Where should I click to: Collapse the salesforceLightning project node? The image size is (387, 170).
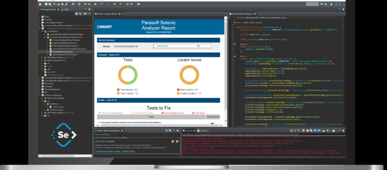[39, 95]
